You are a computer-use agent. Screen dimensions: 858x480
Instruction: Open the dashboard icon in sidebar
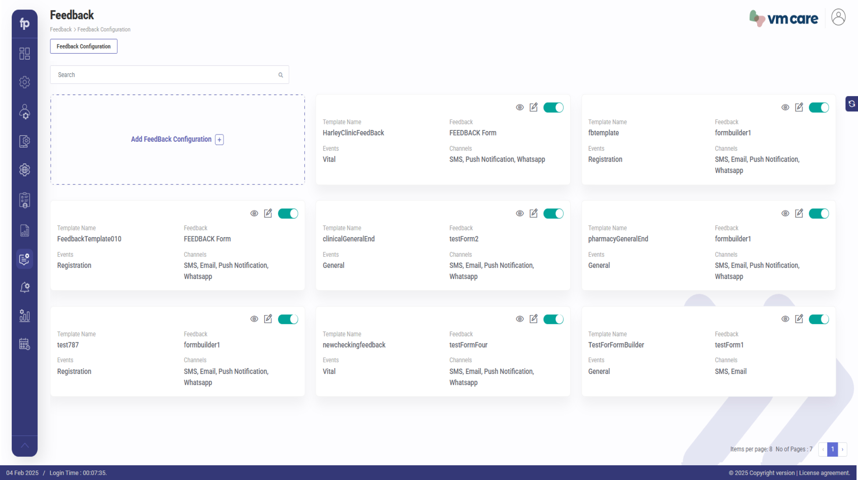(x=25, y=53)
